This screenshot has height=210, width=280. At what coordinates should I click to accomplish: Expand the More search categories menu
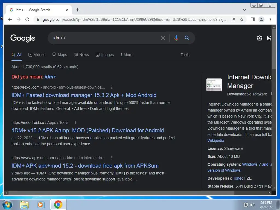click(x=126, y=55)
